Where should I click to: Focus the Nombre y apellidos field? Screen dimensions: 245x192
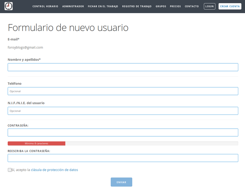pos(123,67)
